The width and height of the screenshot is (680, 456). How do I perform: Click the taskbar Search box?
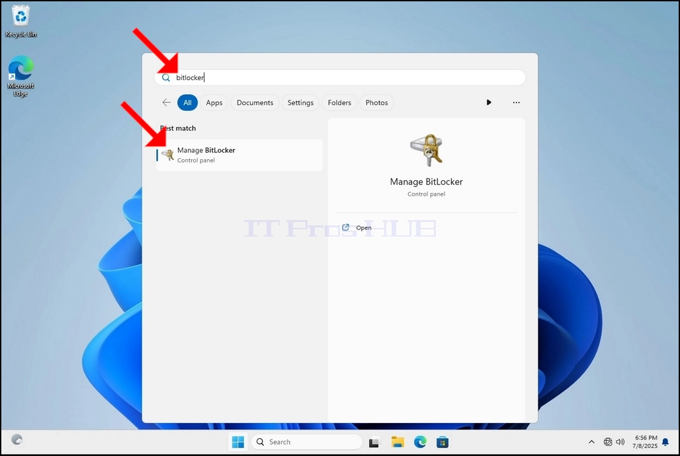tap(307, 441)
